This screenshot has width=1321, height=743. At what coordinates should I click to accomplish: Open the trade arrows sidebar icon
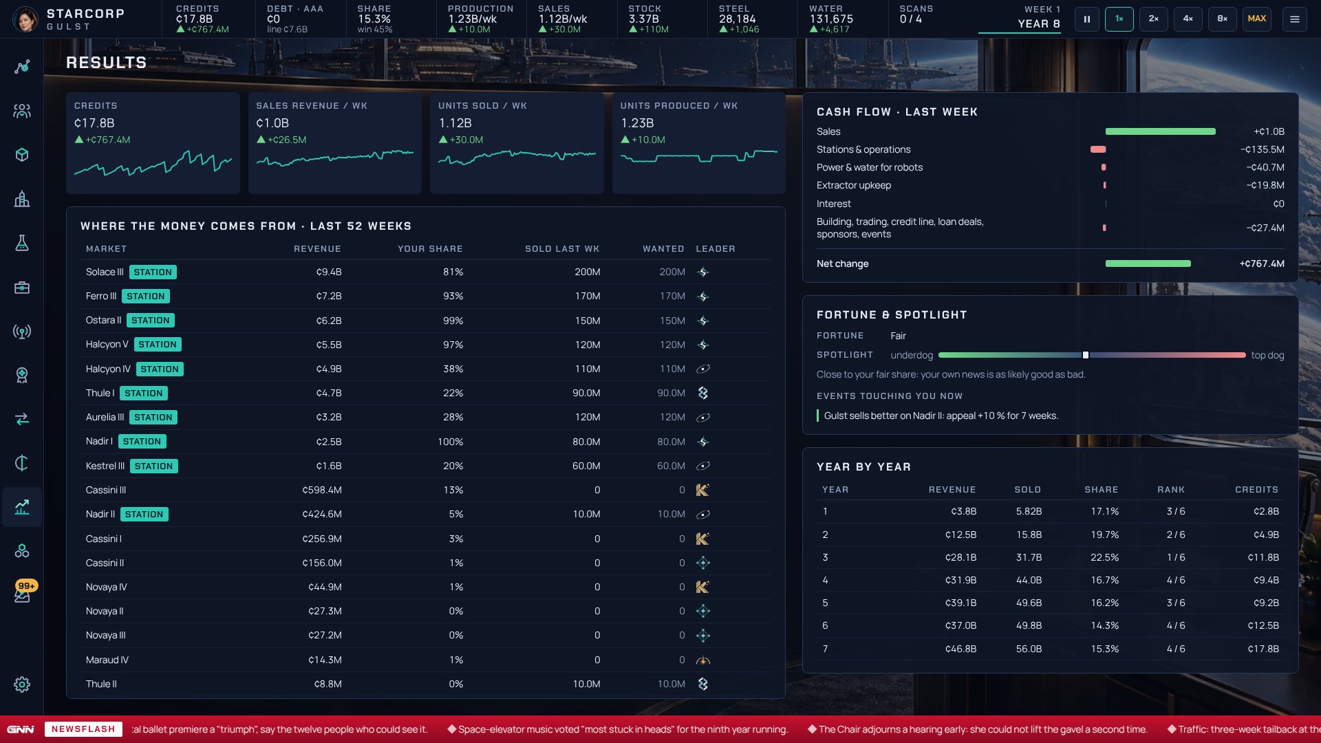22,419
